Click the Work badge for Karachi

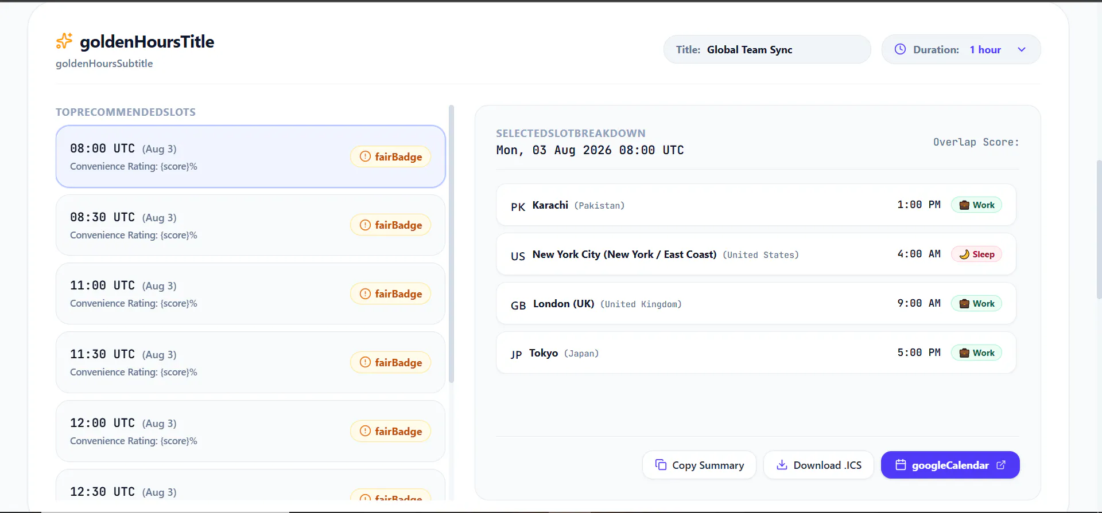[976, 205]
